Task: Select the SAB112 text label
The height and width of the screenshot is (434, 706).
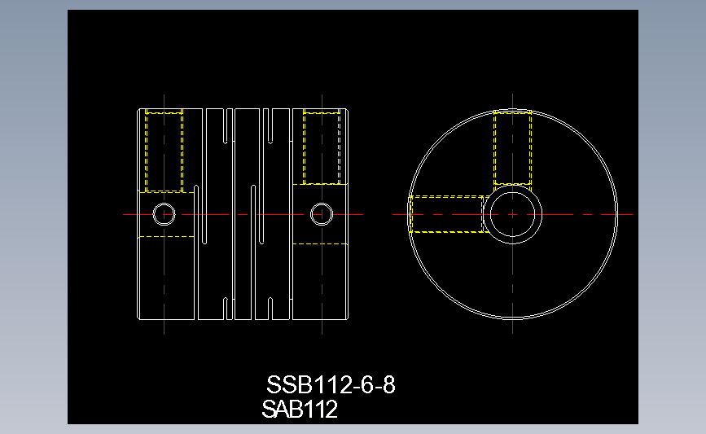Action: (300, 410)
